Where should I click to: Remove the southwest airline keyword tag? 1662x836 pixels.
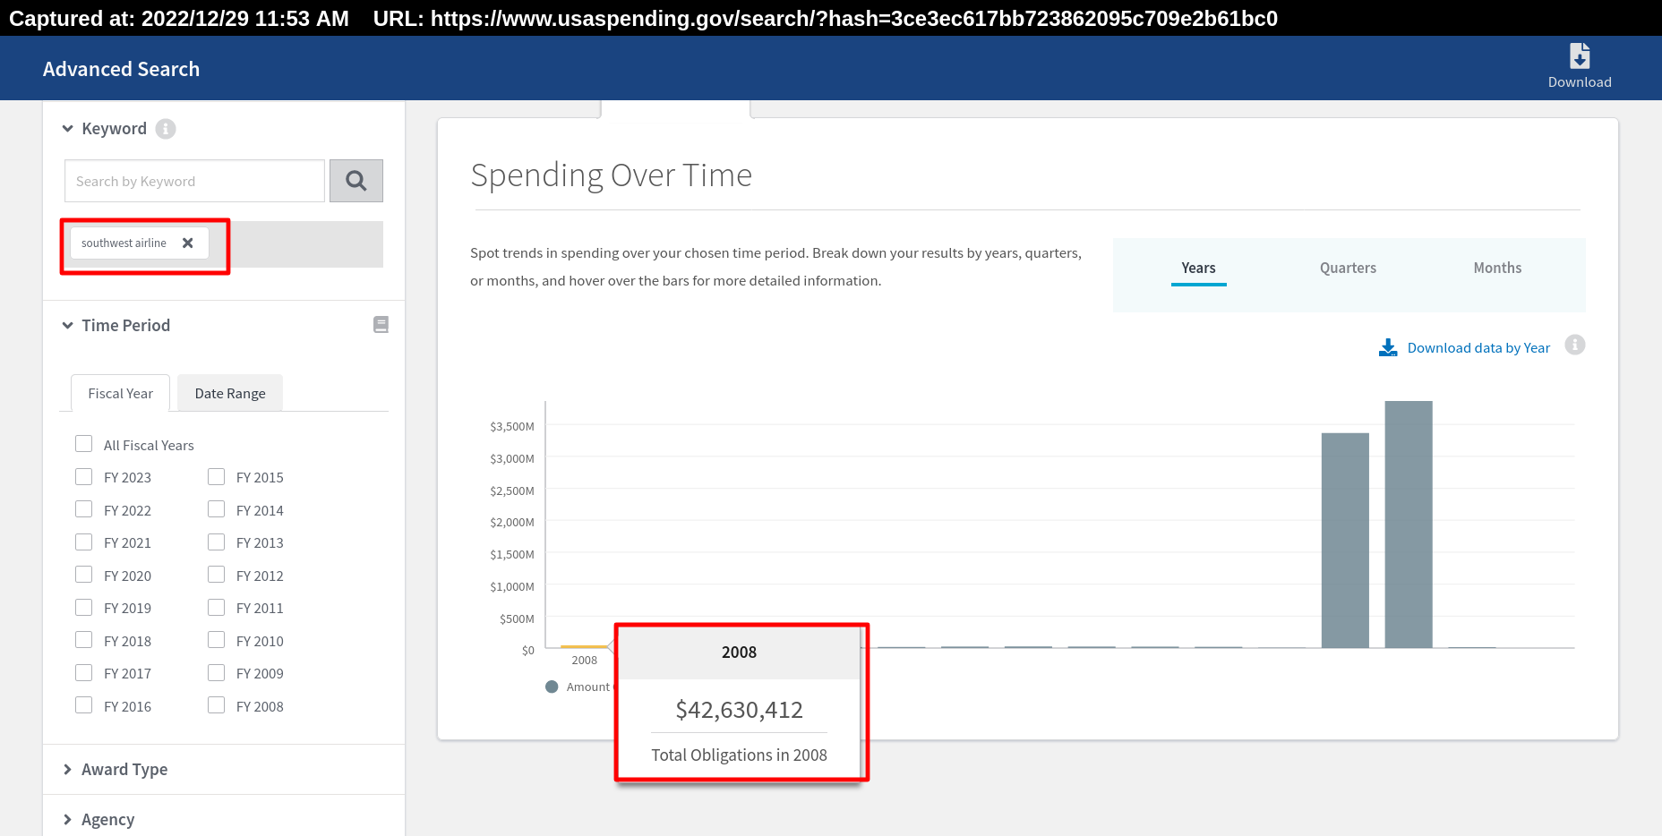pyautogui.click(x=188, y=243)
